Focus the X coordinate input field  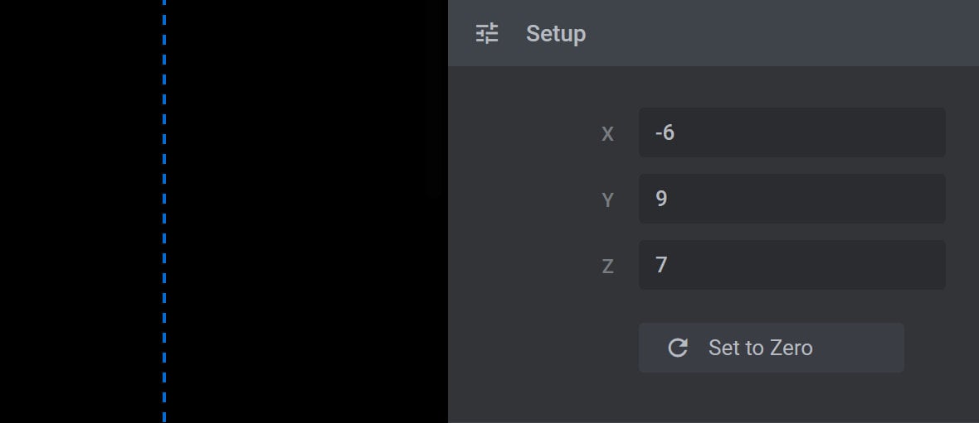point(791,132)
